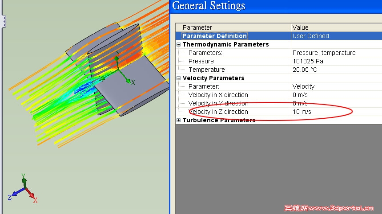Image resolution: width=382 pixels, height=214 pixels.
Task: Select the Temperature row label
Action: (207, 70)
